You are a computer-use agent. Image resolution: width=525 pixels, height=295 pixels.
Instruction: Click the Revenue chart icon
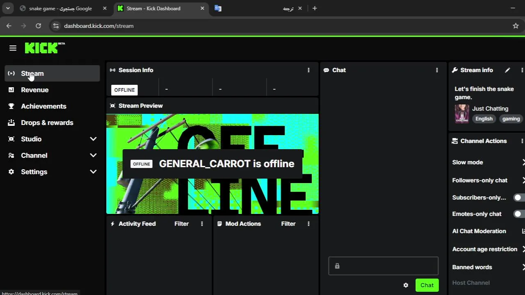tap(11, 90)
